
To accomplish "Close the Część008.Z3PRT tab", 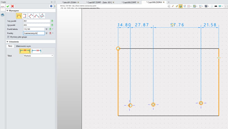I will (x=138, y=2).
